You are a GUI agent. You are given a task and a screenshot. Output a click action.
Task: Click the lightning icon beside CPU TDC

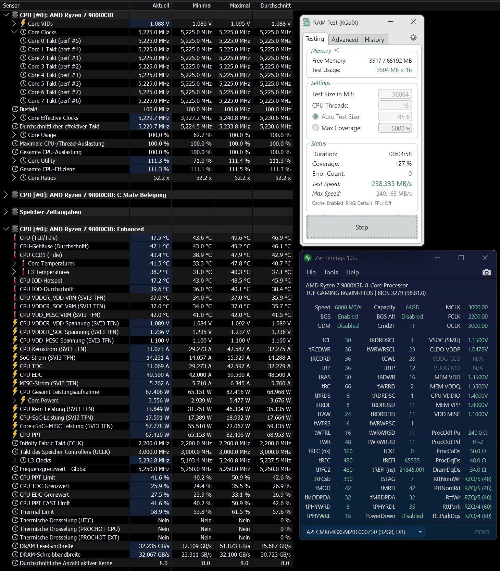tap(15, 366)
